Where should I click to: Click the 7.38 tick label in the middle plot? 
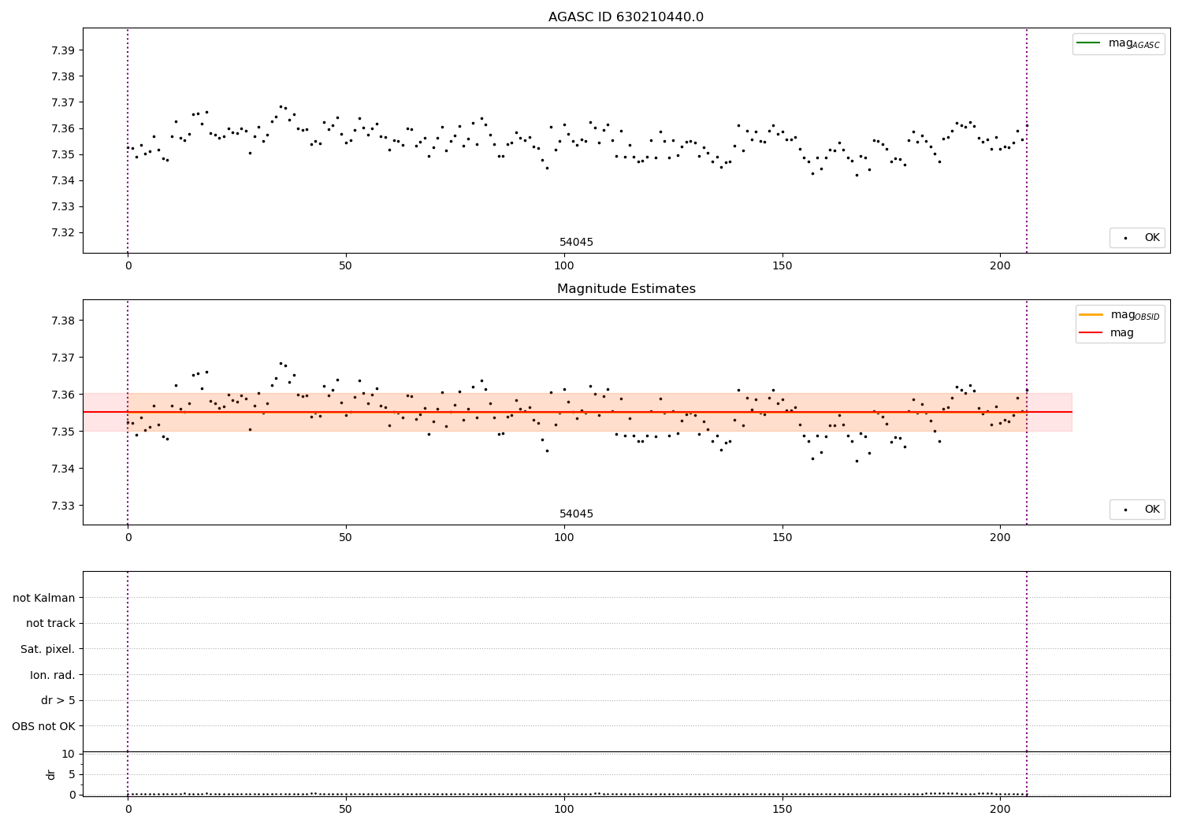pos(63,321)
